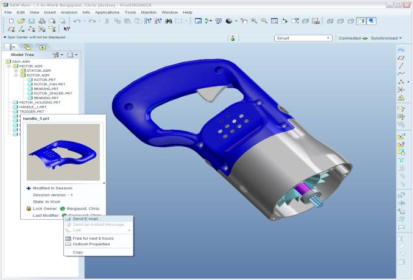Click the Undo arrow icon
Screen dimensions: 413x280
pos(77,21)
